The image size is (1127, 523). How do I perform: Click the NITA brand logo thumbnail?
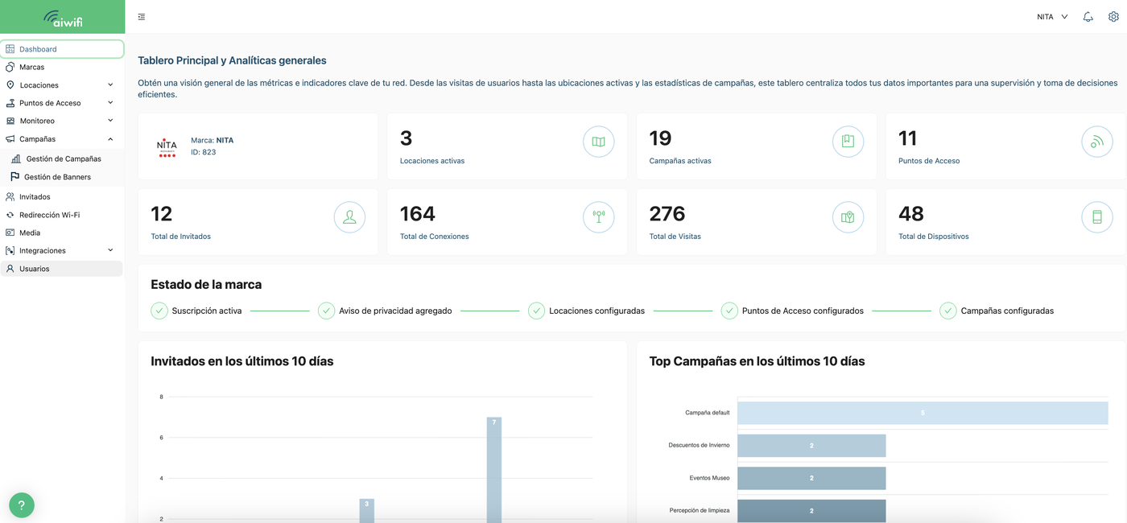click(167, 146)
